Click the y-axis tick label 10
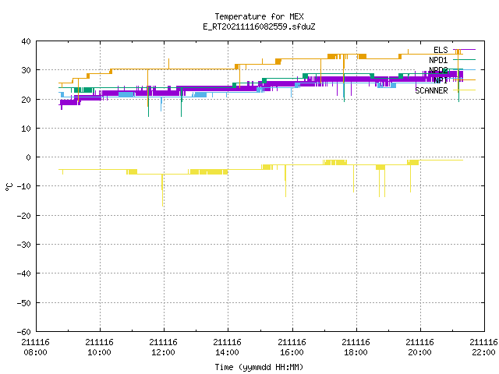The height and width of the screenshot is (374, 499). pyautogui.click(x=26, y=129)
